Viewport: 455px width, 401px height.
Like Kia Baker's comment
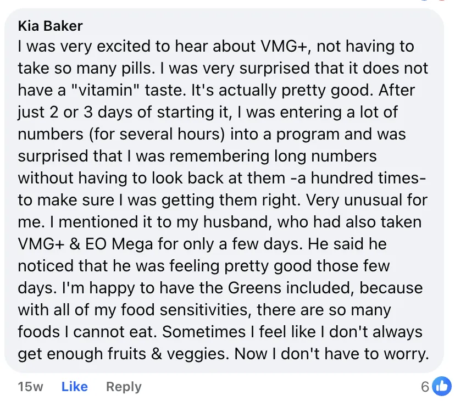coord(74,387)
